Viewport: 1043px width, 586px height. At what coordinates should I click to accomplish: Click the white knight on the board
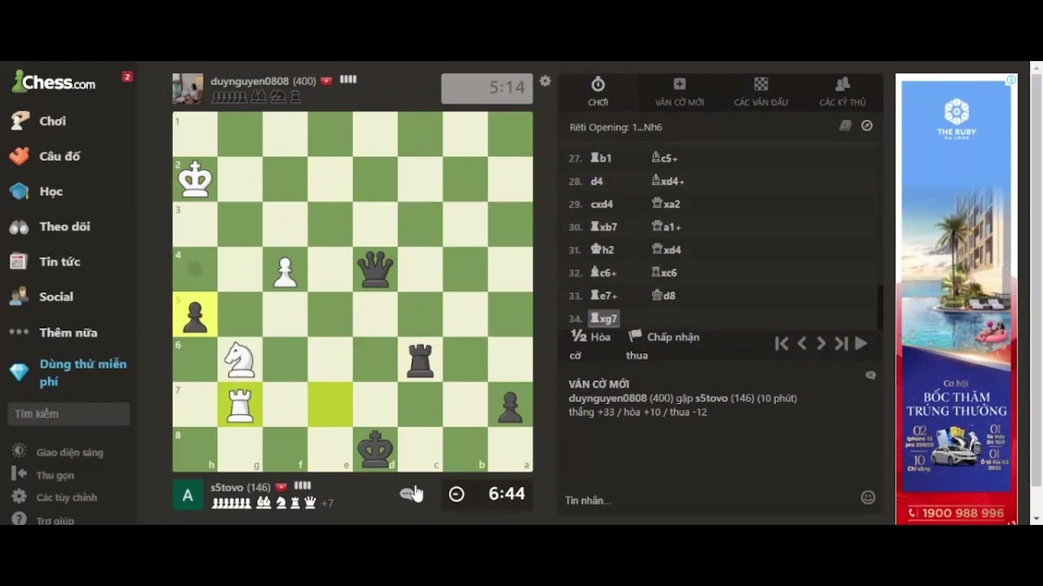pyautogui.click(x=240, y=360)
